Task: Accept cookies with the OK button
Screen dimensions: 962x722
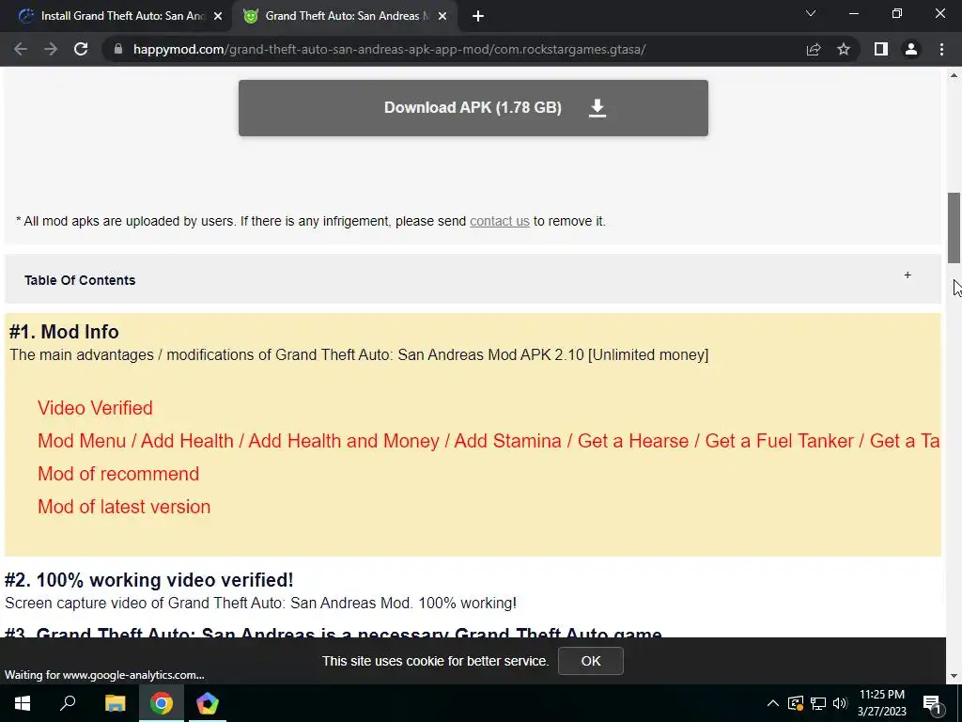Action: click(591, 661)
